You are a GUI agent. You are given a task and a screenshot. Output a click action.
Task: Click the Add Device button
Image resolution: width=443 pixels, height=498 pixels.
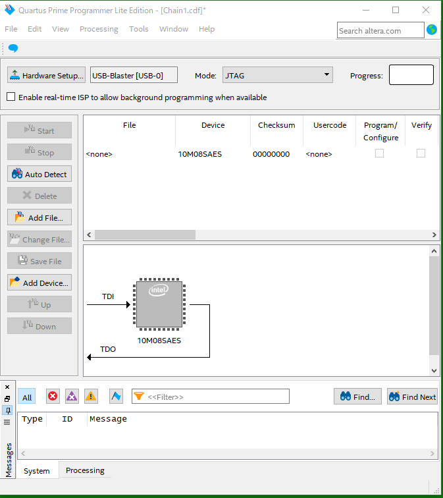point(39,283)
